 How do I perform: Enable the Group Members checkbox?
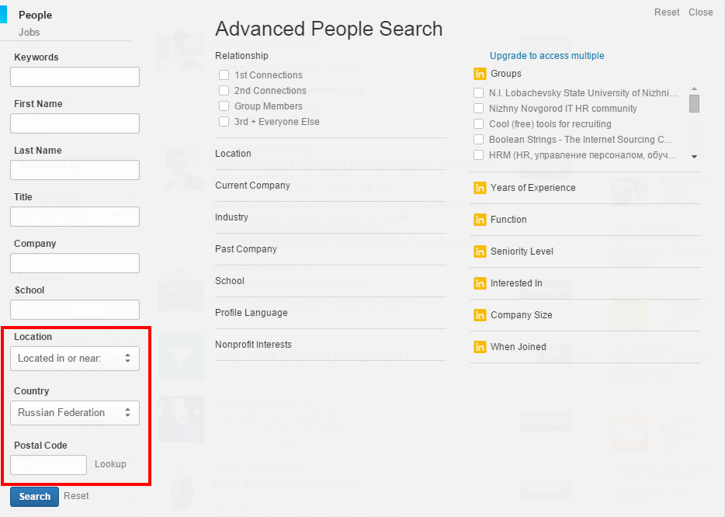click(x=224, y=106)
